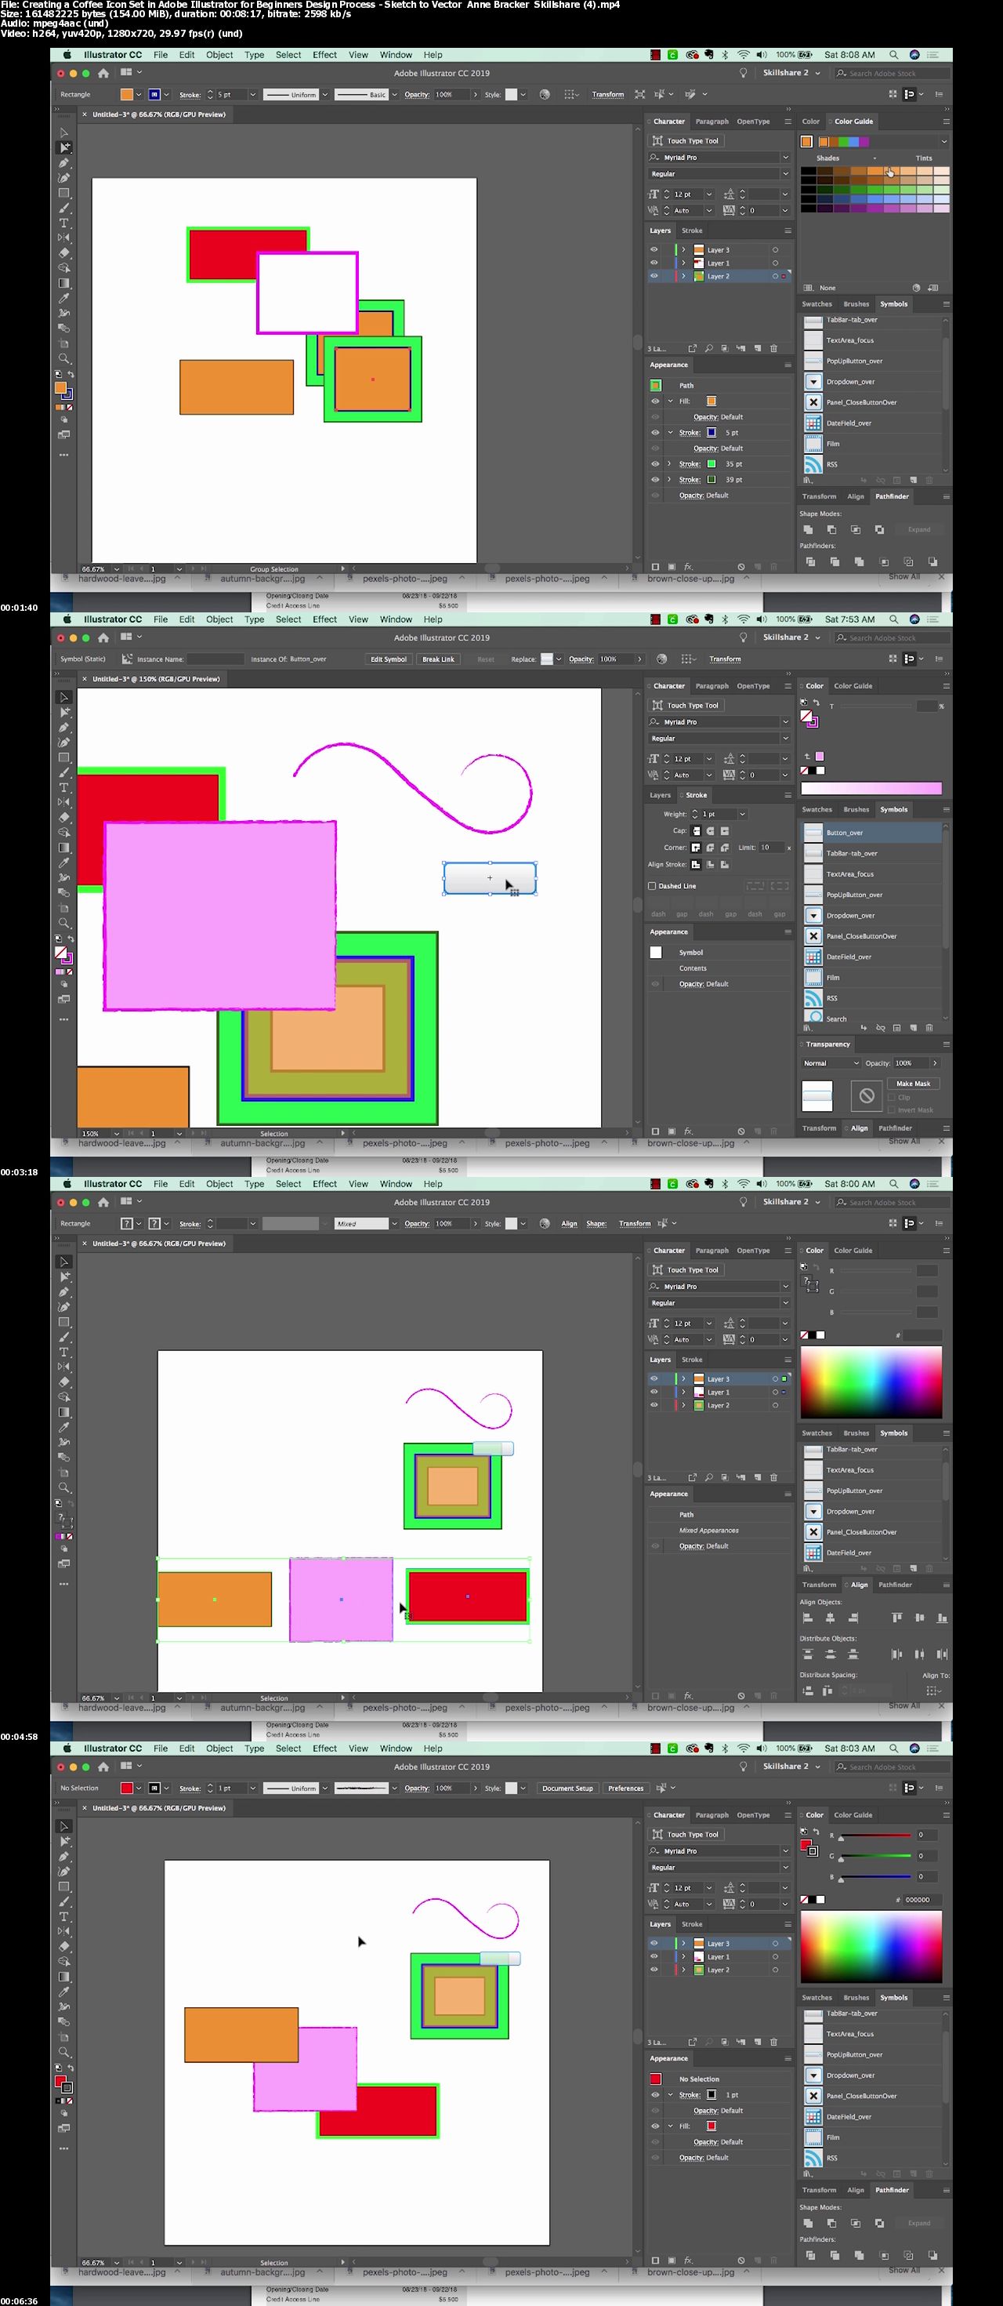Click the Spotlight search icon in 8:08 AM menu bar
The height and width of the screenshot is (2306, 1003).
(893, 55)
